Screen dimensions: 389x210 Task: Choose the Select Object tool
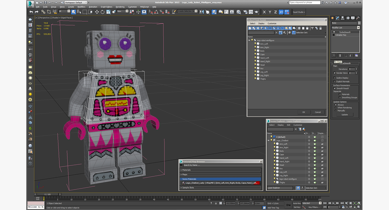[73, 12]
